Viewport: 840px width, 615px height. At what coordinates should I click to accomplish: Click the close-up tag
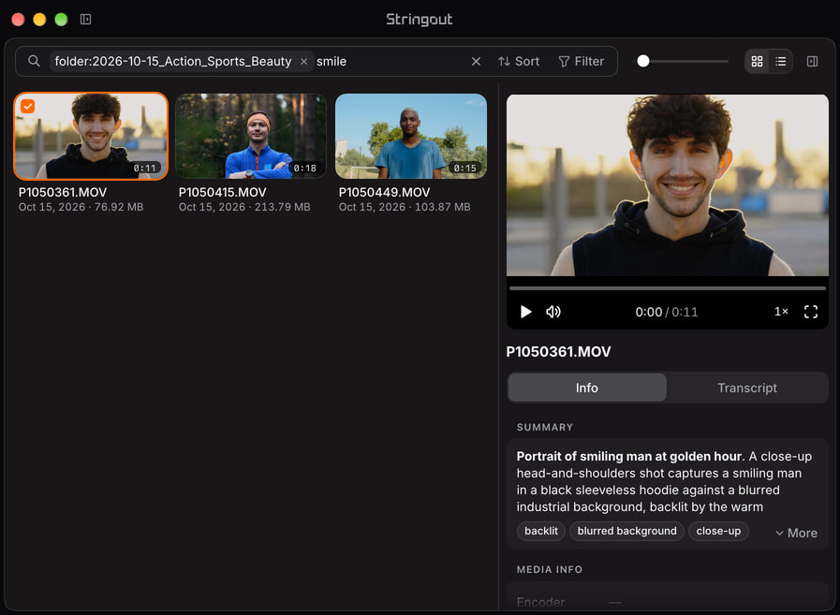pyautogui.click(x=718, y=531)
